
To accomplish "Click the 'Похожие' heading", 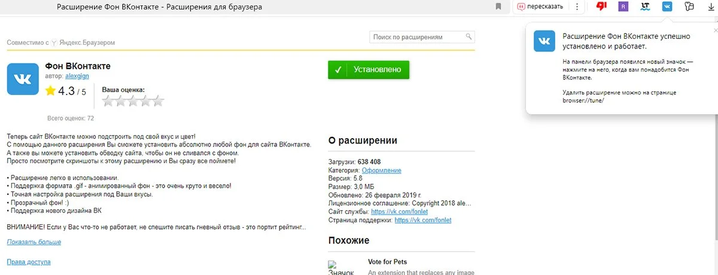I will [349, 241].
